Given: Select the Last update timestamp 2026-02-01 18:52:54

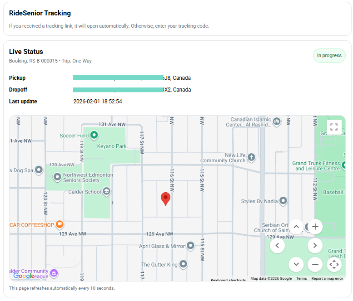Looking at the screenshot, I should click(x=98, y=102).
